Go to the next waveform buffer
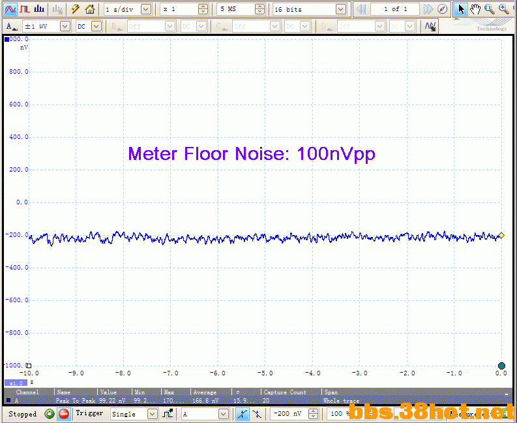Viewport: 517px width, 423px height. point(428,9)
